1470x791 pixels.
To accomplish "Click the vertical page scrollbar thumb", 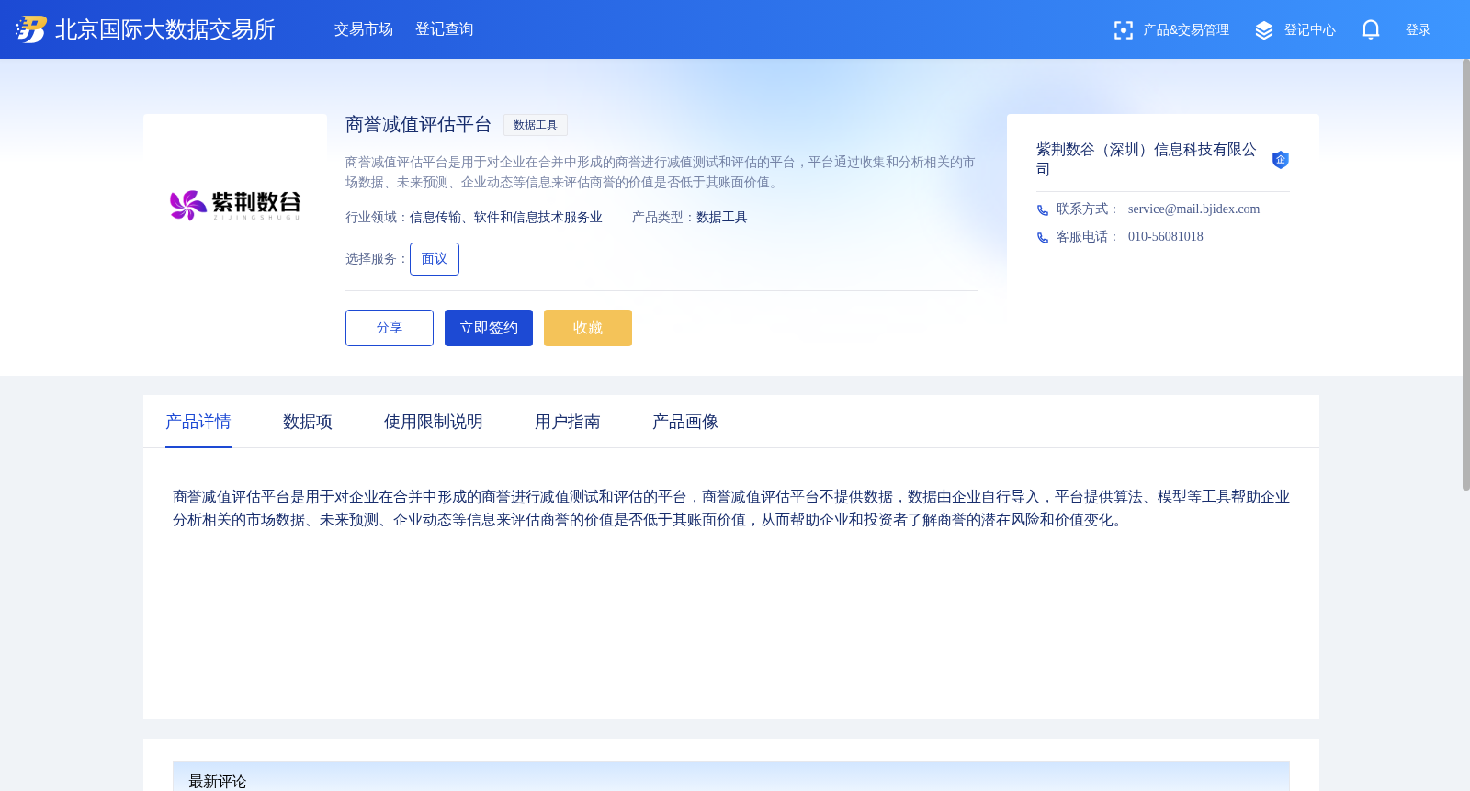I will coord(1465,274).
